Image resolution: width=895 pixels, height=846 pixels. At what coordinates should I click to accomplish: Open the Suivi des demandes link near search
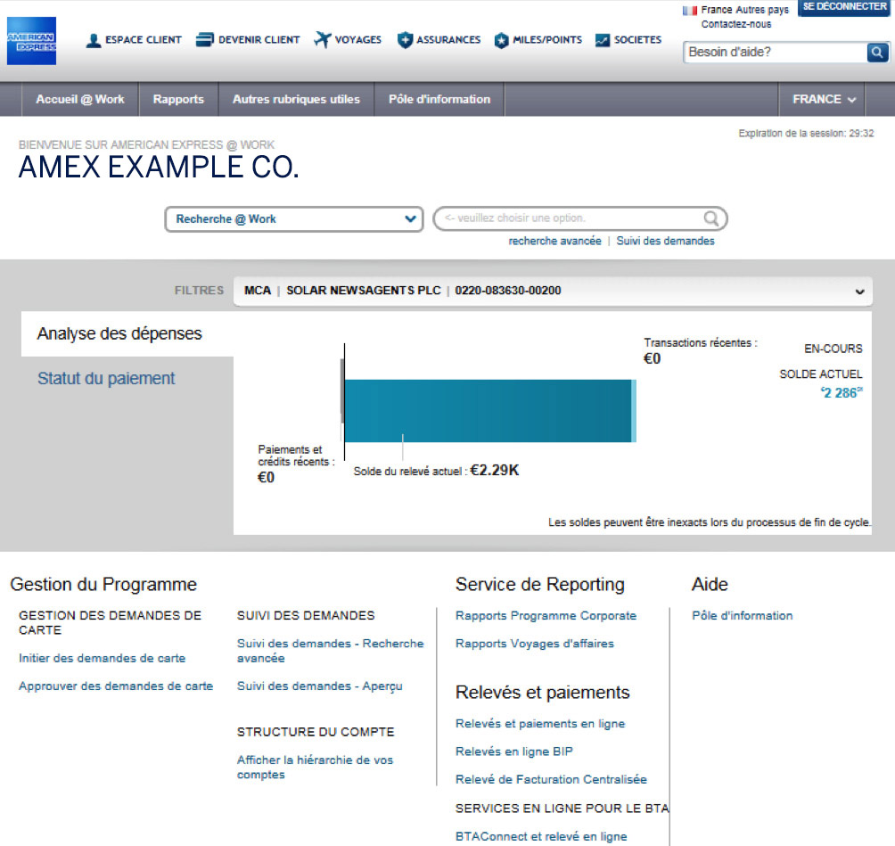666,241
